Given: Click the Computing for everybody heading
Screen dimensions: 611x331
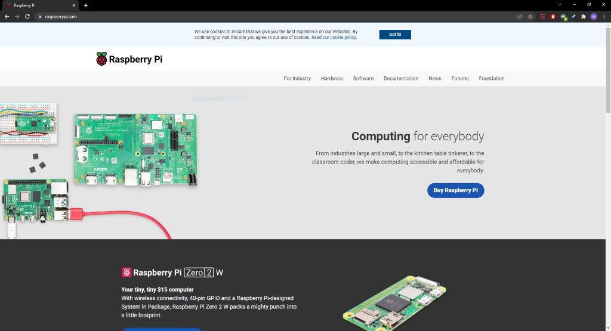Looking at the screenshot, I should coord(417,137).
